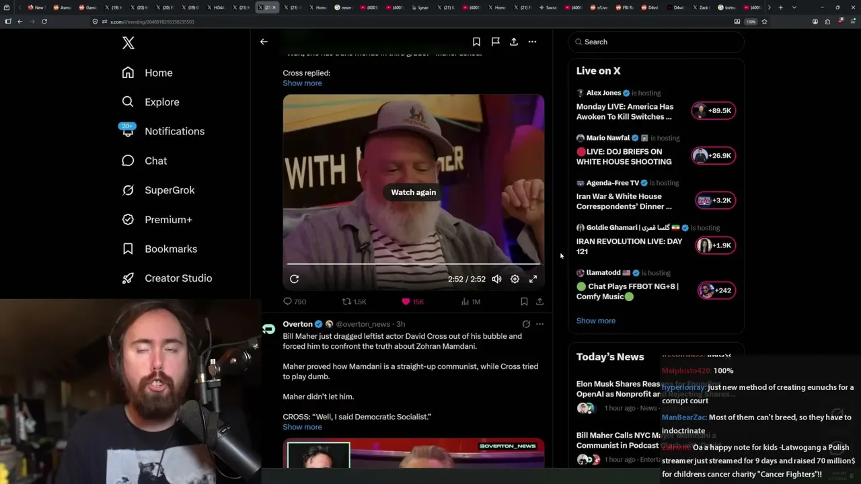Screen dimensions: 861x484
Task: Open the video settings gear
Action: click(515, 279)
